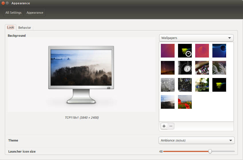This screenshot has width=243, height=160.
Task: Select the purple-orange gradient Ubuntu wallpaper
Action: click(x=168, y=51)
